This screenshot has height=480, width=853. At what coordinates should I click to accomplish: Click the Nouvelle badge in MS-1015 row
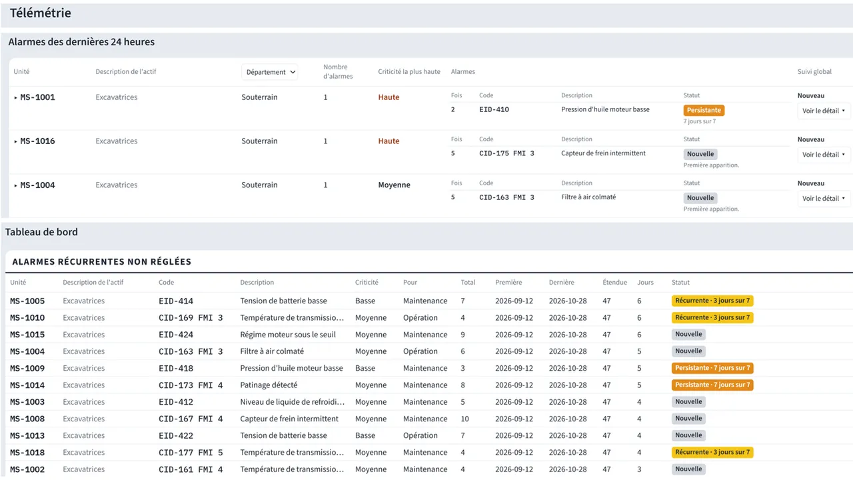(688, 335)
